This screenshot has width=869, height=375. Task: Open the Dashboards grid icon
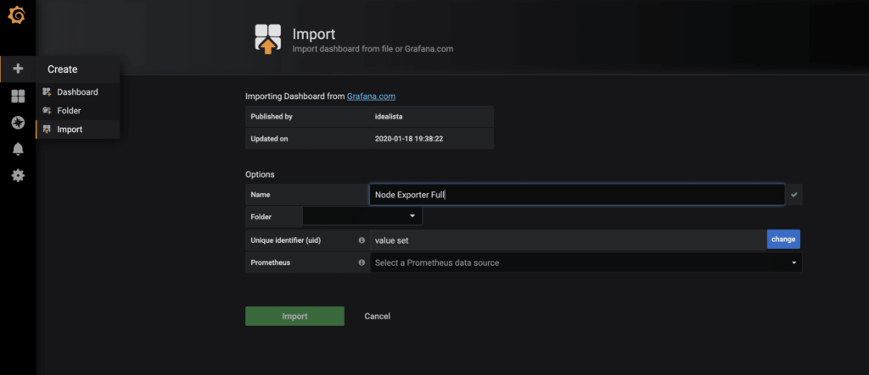[x=18, y=97]
